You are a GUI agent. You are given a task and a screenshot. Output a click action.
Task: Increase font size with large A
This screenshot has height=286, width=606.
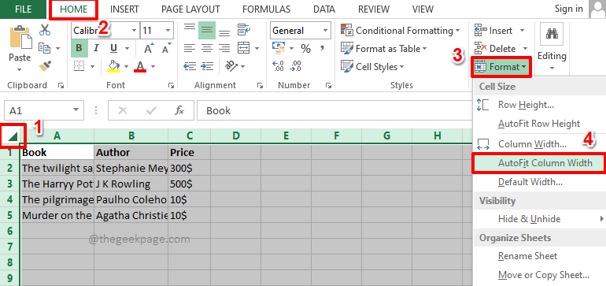click(149, 48)
